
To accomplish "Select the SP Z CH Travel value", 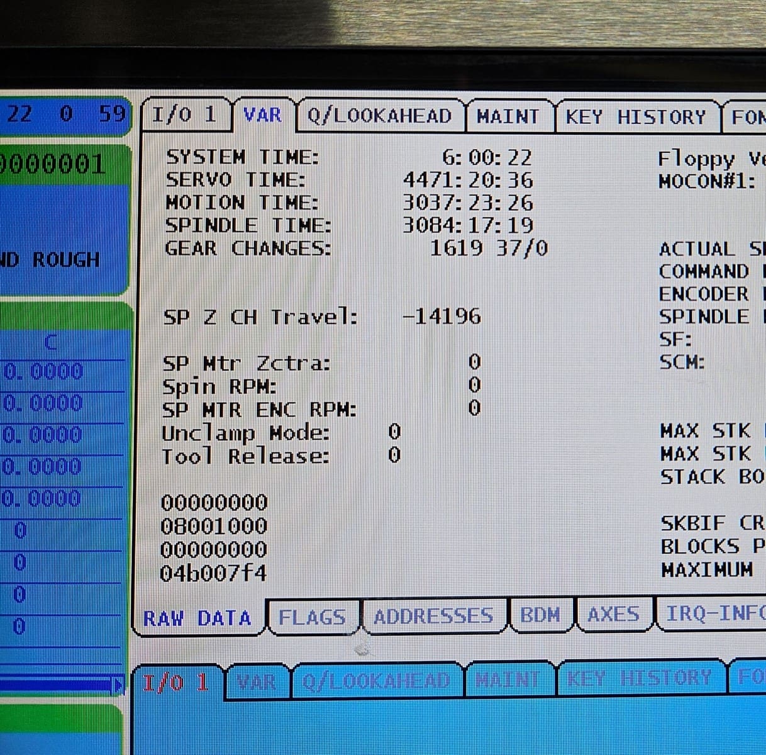I will [x=441, y=316].
